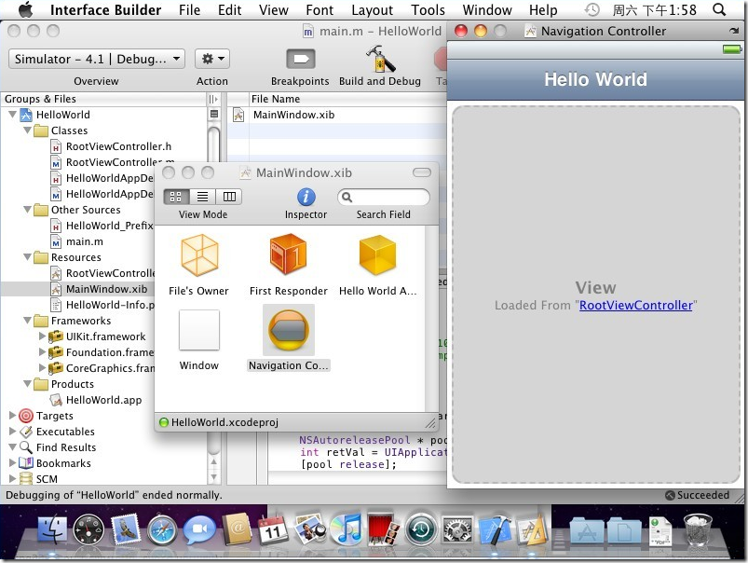This screenshot has height=563, width=748.
Task: Collapse the Find Results group
Action: coord(13,447)
